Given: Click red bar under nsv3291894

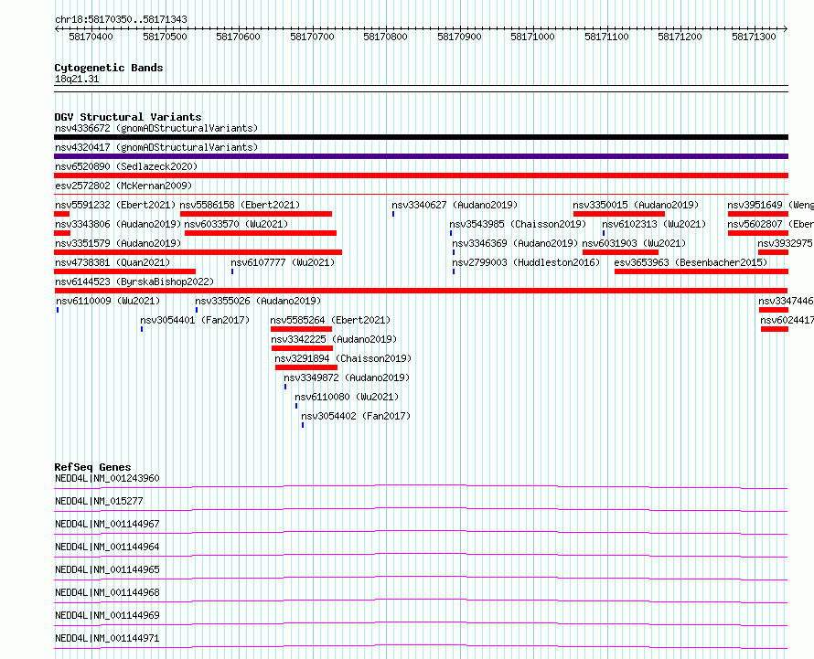Looking at the screenshot, I should click(306, 367).
